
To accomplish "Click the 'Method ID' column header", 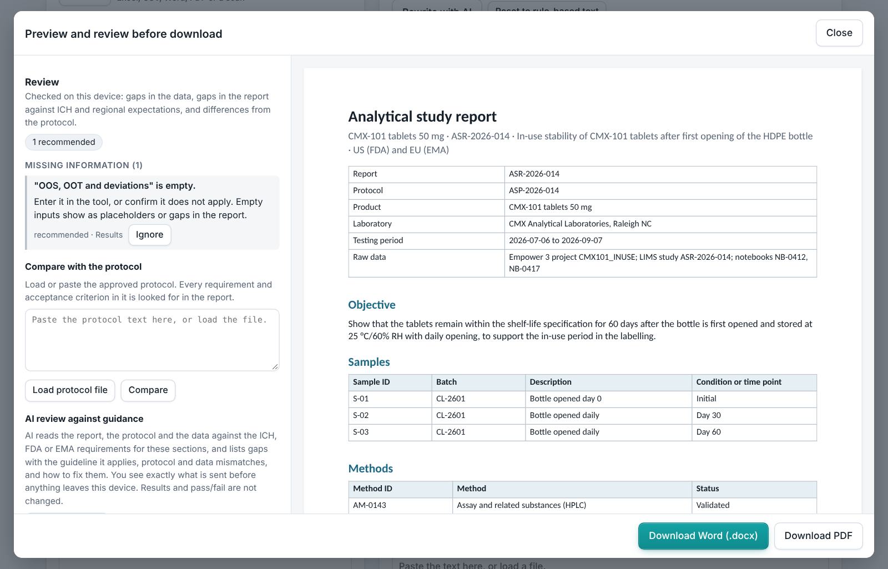I will pos(400,489).
